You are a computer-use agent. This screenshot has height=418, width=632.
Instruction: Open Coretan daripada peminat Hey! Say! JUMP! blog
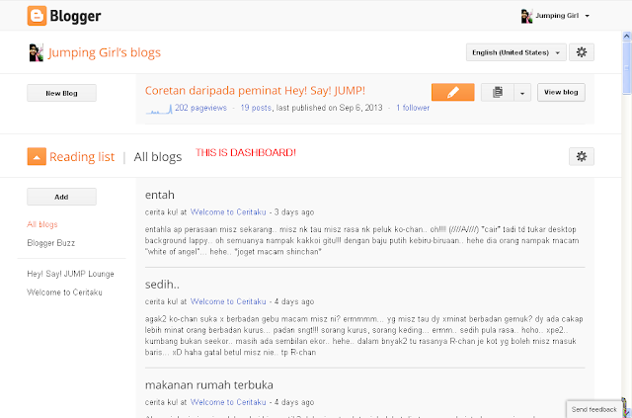(x=255, y=90)
